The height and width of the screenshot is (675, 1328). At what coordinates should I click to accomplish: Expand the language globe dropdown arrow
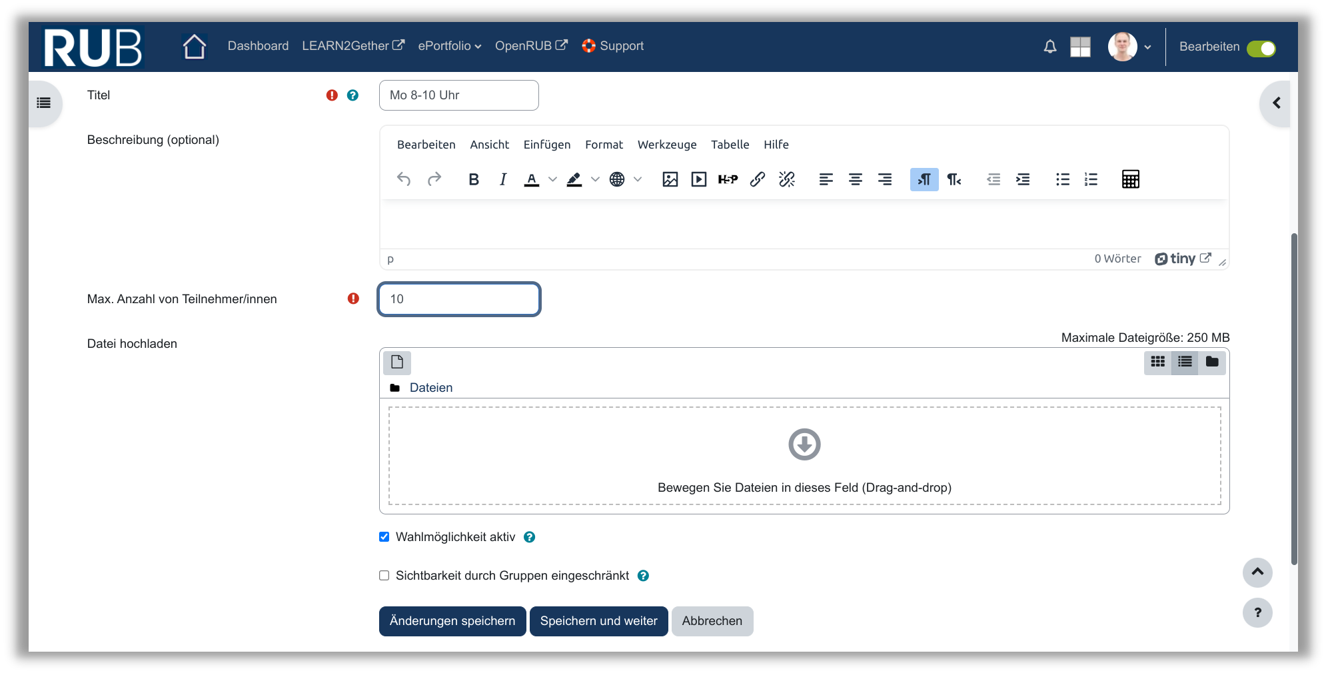638,179
